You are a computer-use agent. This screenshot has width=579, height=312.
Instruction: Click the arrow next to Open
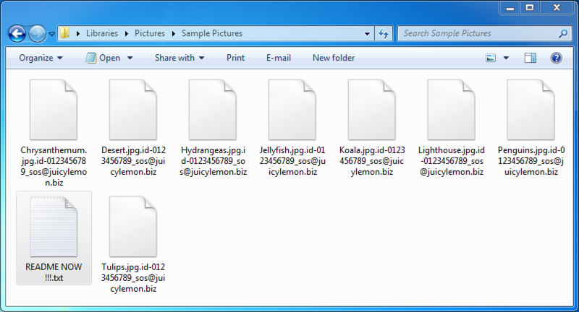pos(130,58)
